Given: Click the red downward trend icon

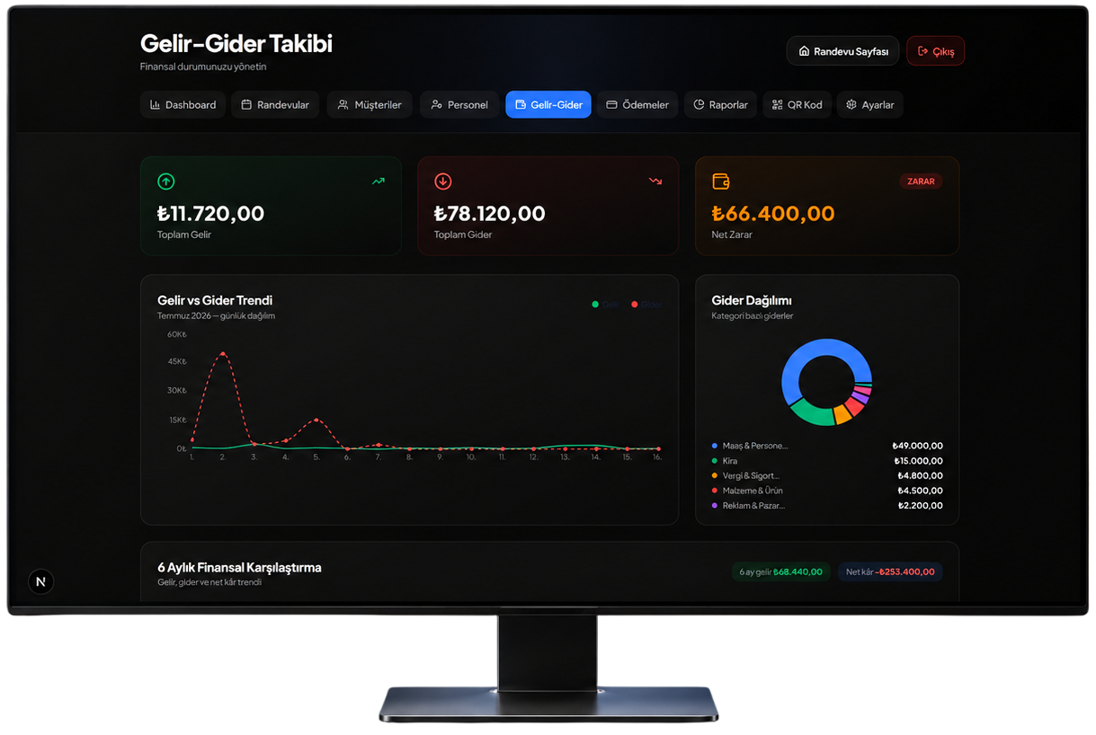Looking at the screenshot, I should click(655, 182).
